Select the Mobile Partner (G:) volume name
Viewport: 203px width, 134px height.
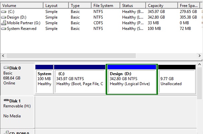coord(24,23)
